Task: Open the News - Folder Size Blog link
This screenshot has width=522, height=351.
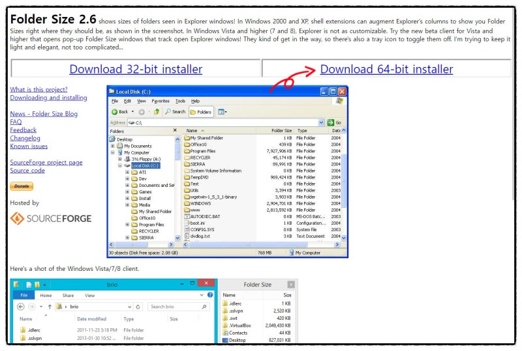Action: pyautogui.click(x=44, y=114)
